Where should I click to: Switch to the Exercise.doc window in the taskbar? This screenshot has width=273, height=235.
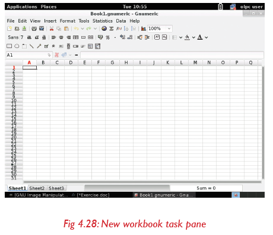[91, 195]
